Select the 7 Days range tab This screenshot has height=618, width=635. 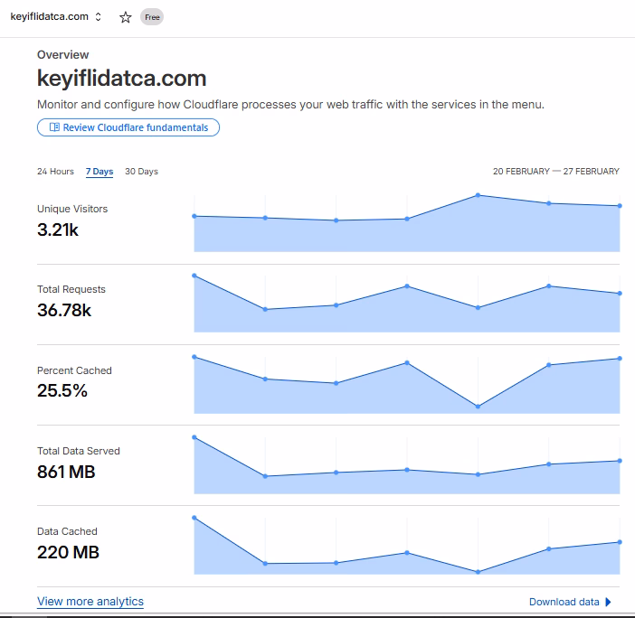tap(100, 172)
